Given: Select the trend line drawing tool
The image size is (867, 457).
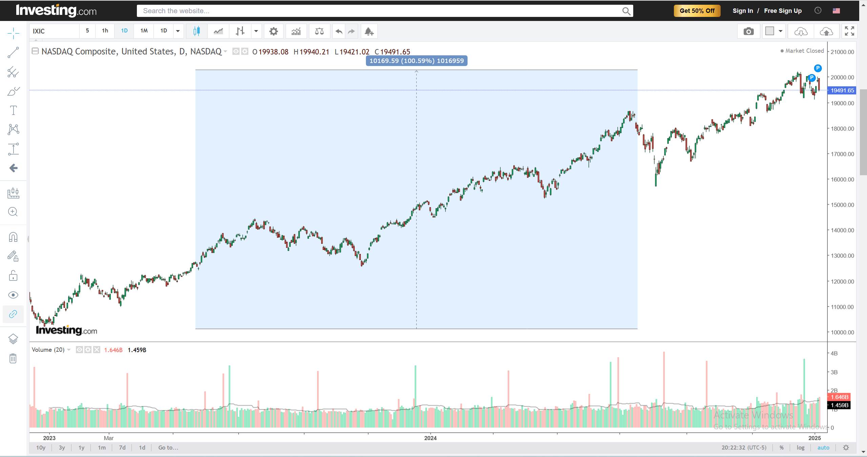Looking at the screenshot, I should [x=13, y=52].
